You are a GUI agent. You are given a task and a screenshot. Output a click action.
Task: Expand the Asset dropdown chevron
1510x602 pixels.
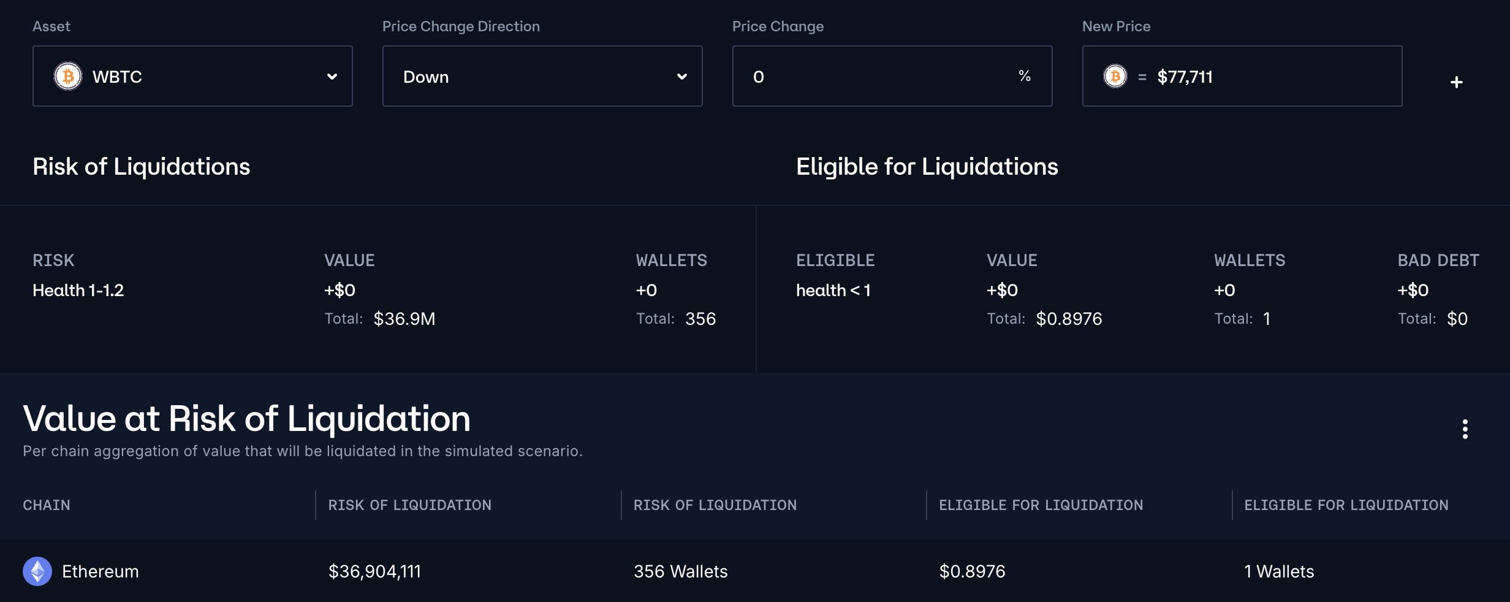pos(332,77)
